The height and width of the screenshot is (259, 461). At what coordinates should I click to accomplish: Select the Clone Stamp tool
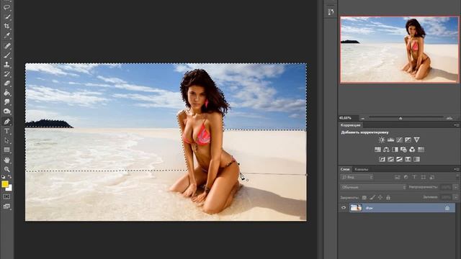[x=6, y=64]
